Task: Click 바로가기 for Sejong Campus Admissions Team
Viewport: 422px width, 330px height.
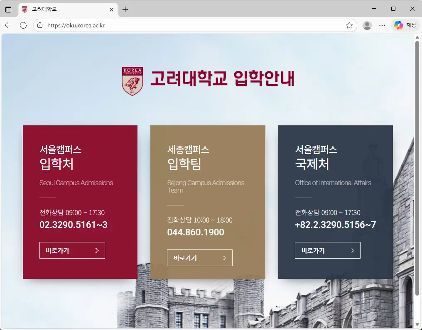Action: point(199,257)
